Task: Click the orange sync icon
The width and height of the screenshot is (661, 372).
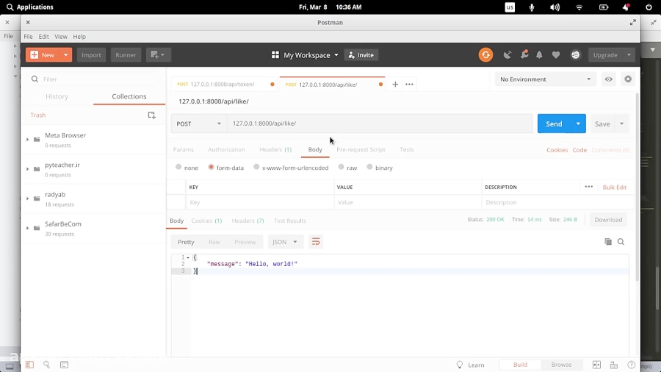Action: point(485,55)
